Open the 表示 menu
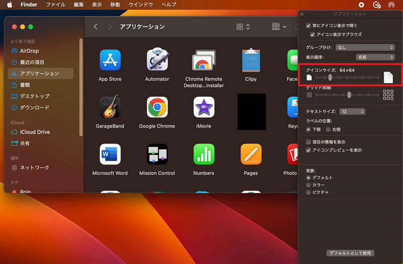The image size is (403, 264). pyautogui.click(x=97, y=5)
